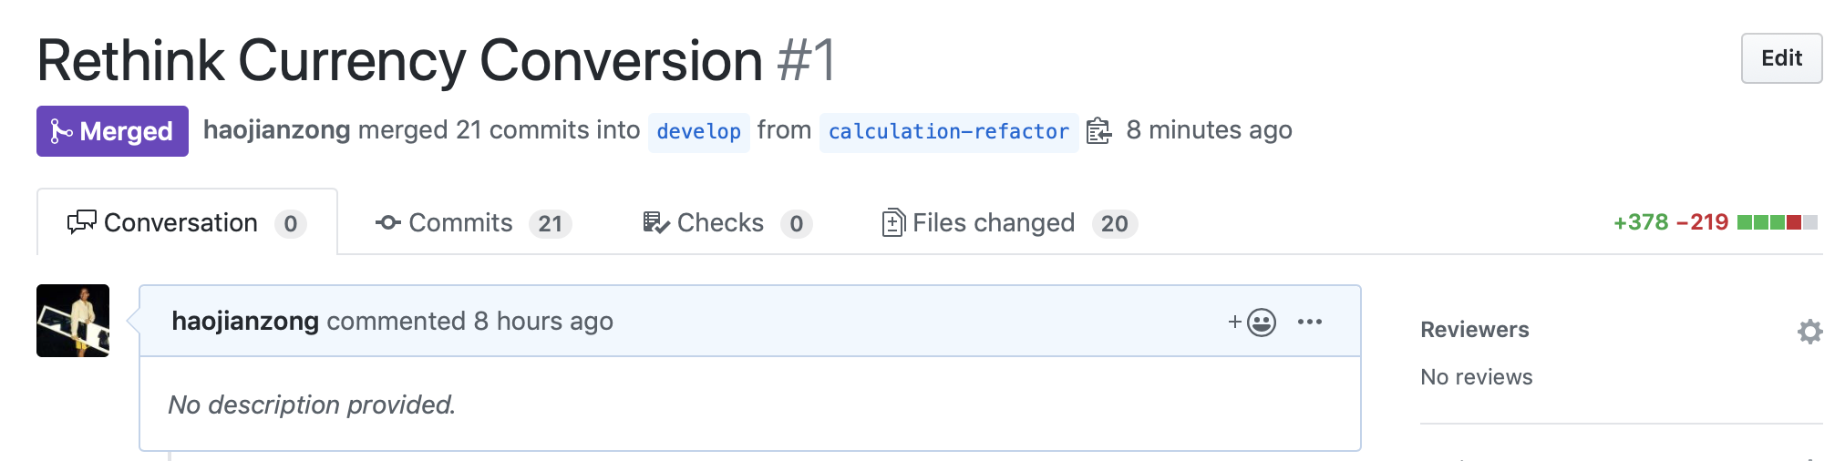This screenshot has width=1845, height=461.
Task: Click the Reviewers gear settings icon
Action: (x=1809, y=331)
